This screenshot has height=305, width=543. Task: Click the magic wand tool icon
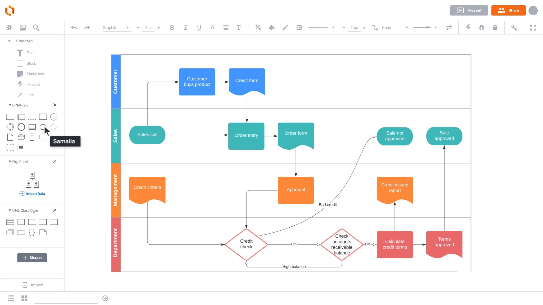click(x=258, y=28)
